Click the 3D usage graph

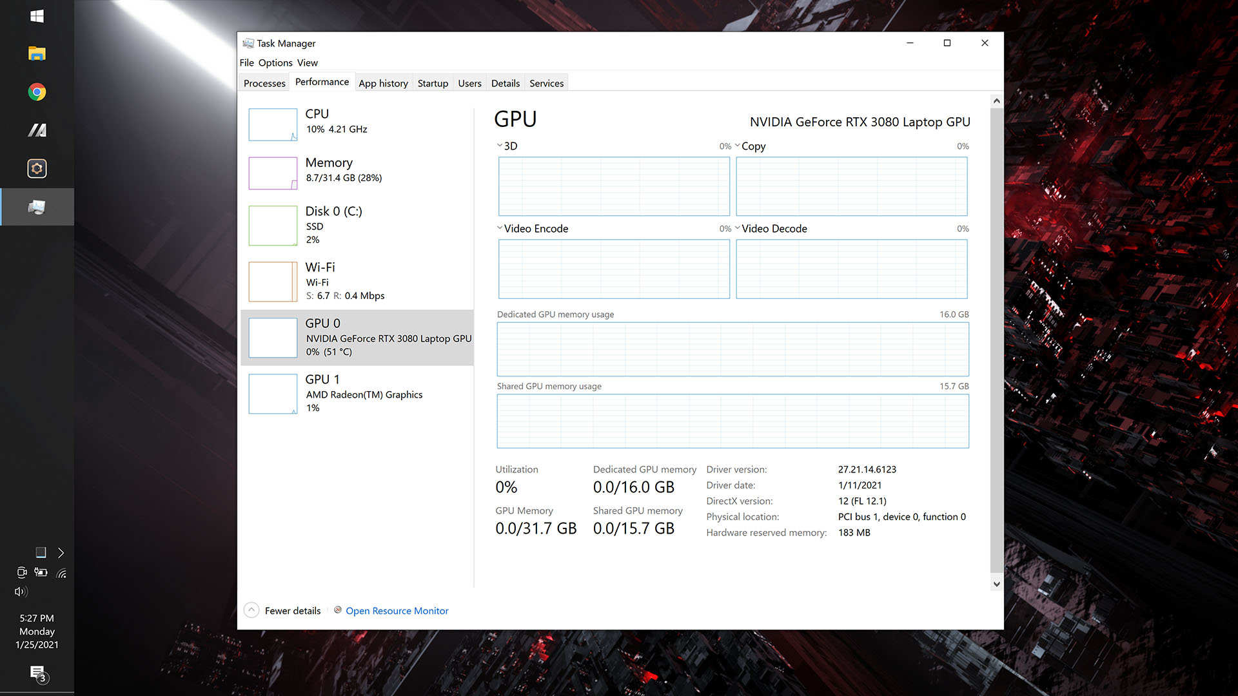pyautogui.click(x=614, y=186)
